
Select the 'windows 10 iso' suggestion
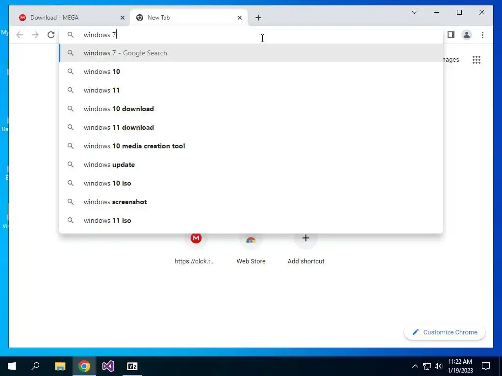pos(251,183)
